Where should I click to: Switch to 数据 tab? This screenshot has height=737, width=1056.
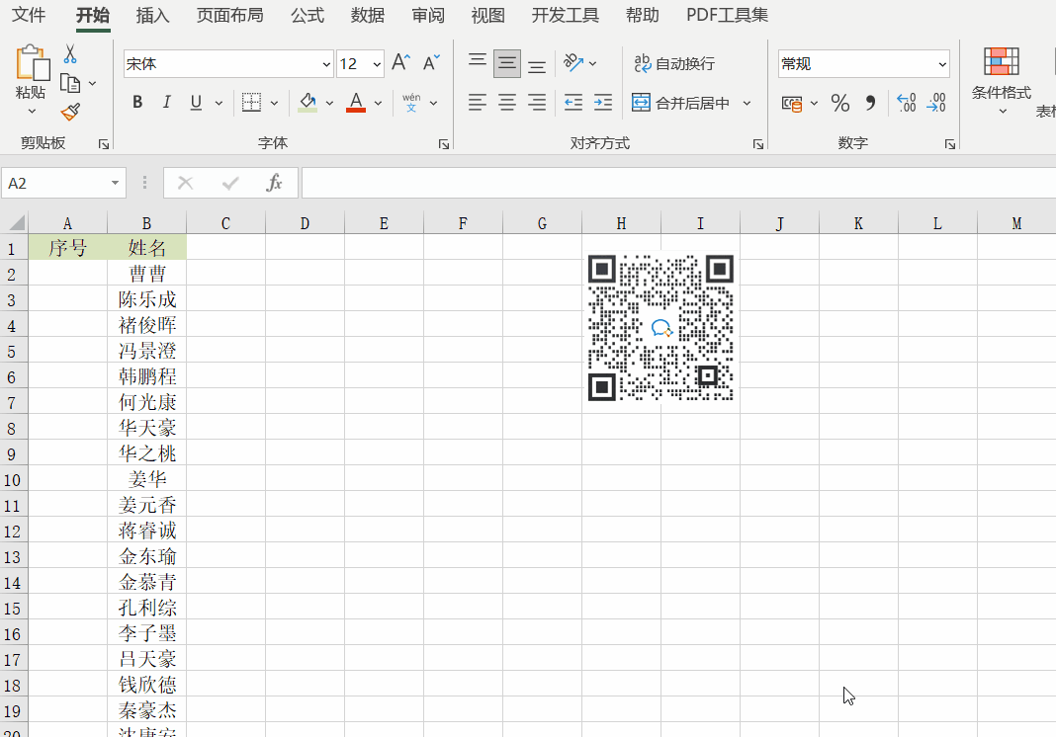(368, 15)
